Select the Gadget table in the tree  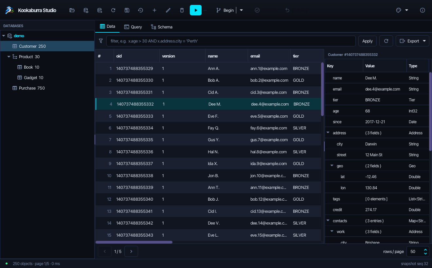pyautogui.click(x=47, y=77)
